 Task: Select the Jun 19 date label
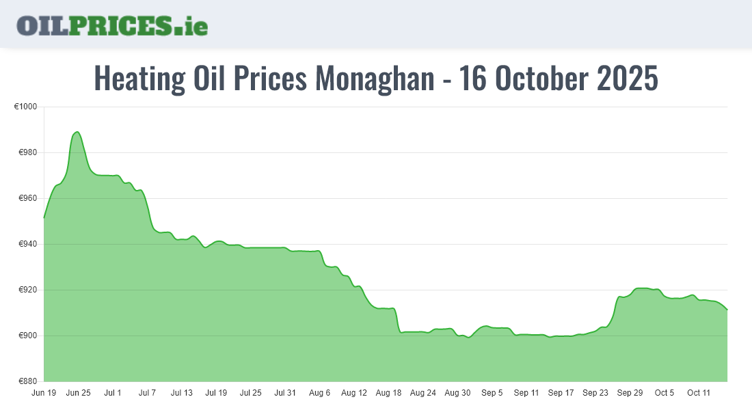coord(44,393)
